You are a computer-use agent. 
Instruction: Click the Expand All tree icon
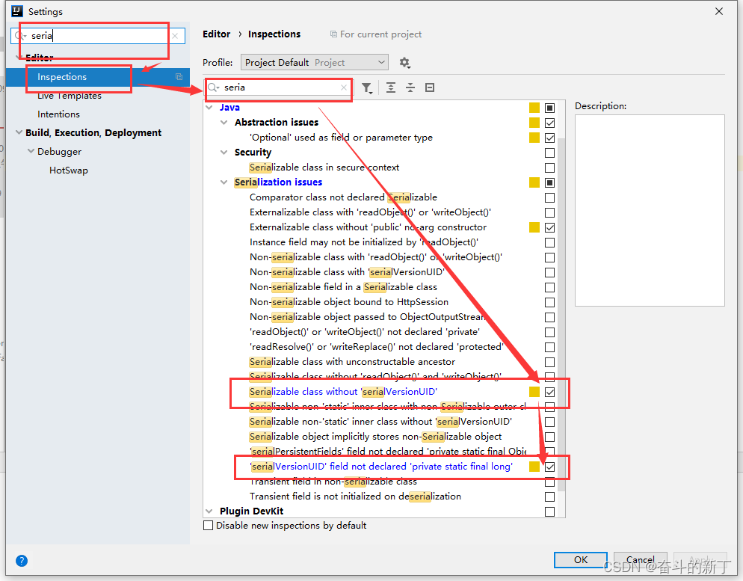pos(391,88)
